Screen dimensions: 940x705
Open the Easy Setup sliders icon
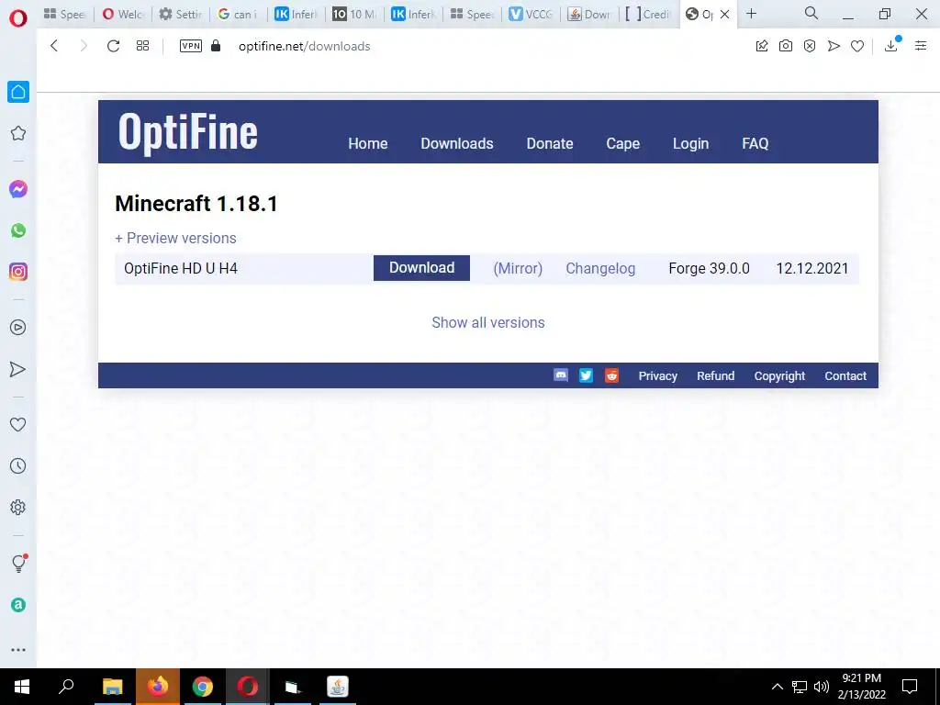921,46
